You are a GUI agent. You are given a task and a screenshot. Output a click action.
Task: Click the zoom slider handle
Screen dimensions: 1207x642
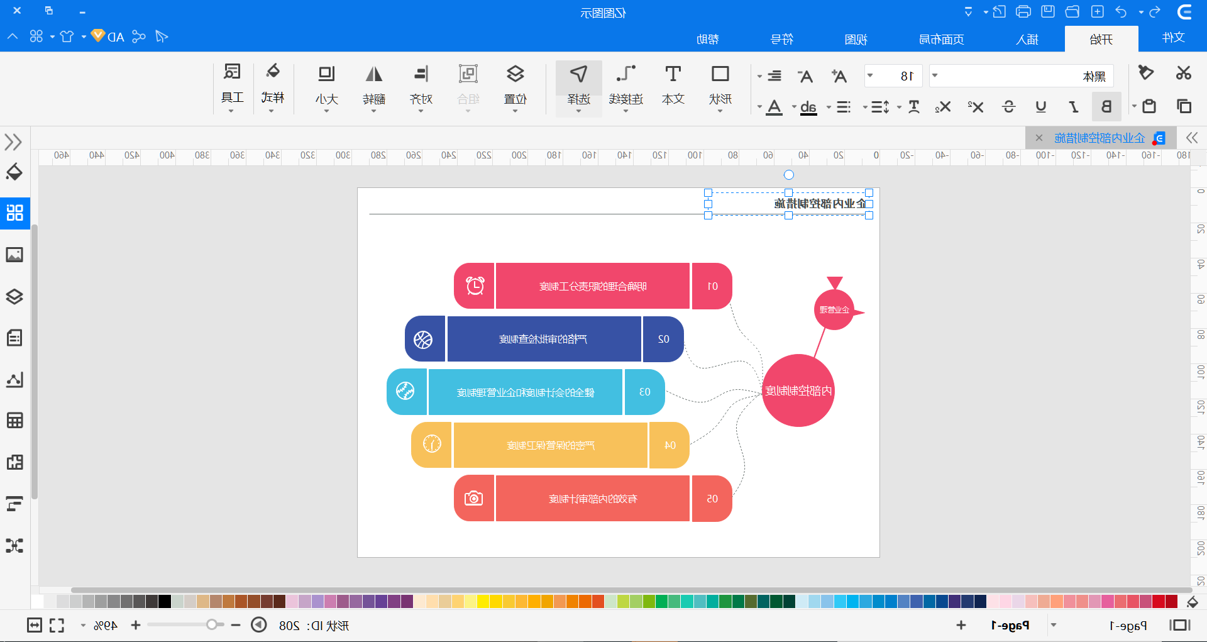point(212,624)
